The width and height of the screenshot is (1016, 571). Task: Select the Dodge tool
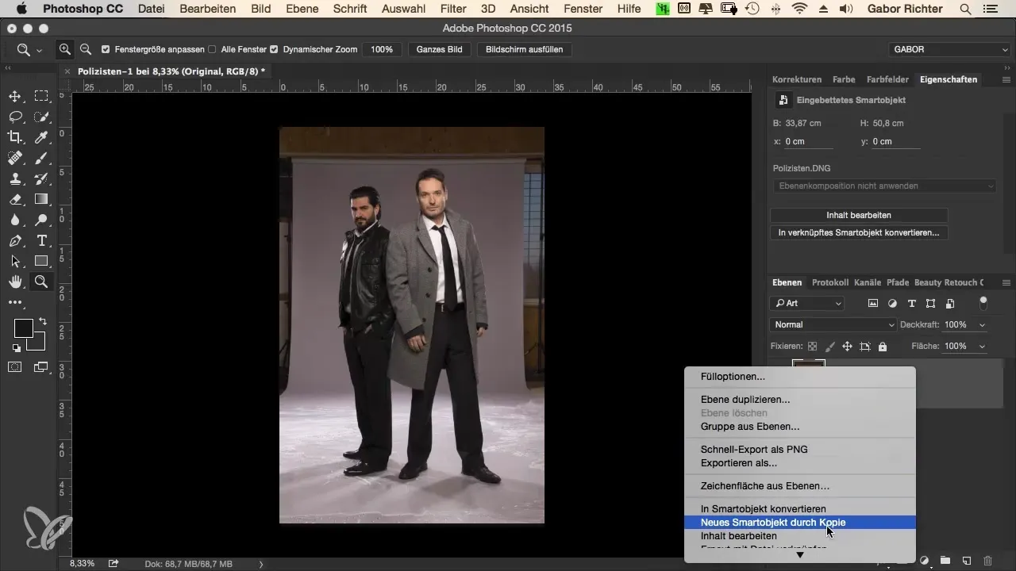click(41, 220)
